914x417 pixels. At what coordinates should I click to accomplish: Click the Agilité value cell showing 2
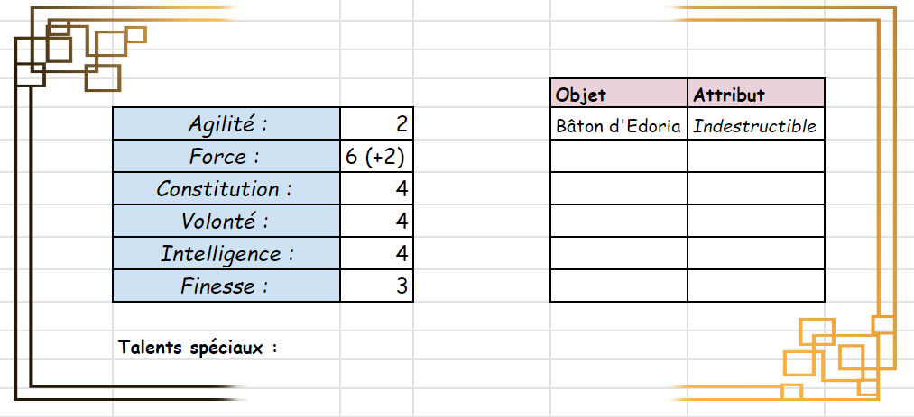376,123
